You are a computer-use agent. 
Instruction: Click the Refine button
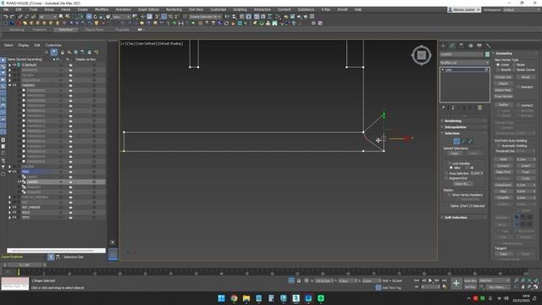[x=503, y=105]
